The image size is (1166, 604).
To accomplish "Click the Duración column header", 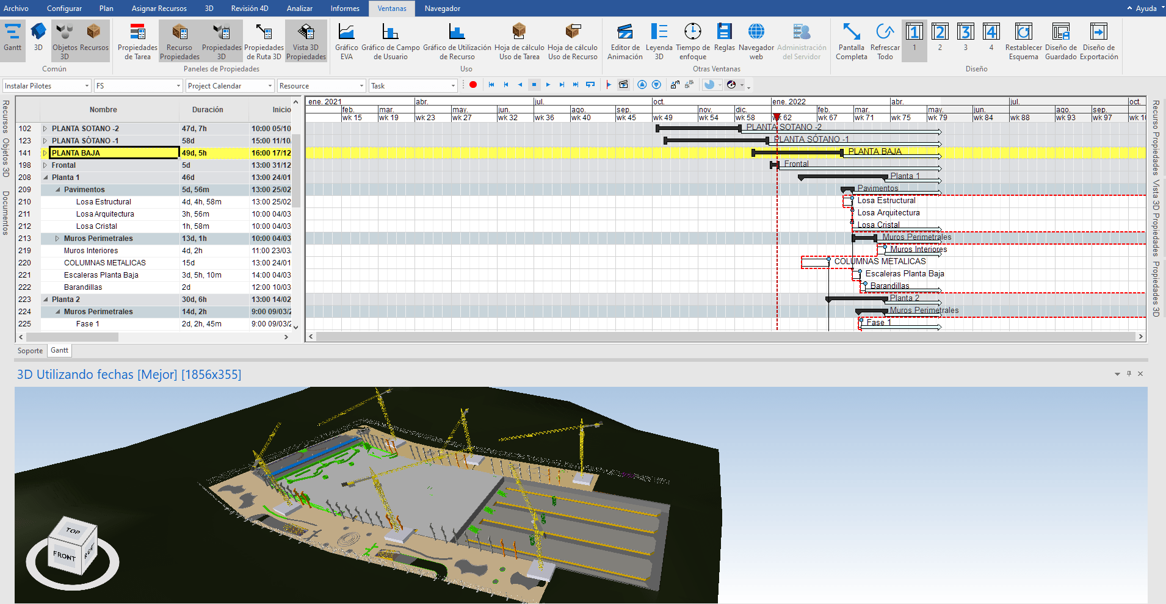I will pyautogui.click(x=208, y=110).
